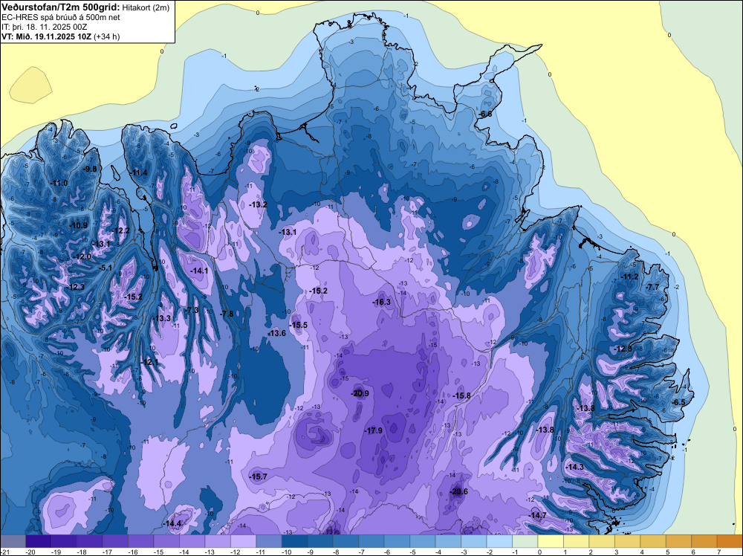Viewport: 743px width, 556px height.
Task: Click the -6.5 temperature label
Action: [x=678, y=402]
